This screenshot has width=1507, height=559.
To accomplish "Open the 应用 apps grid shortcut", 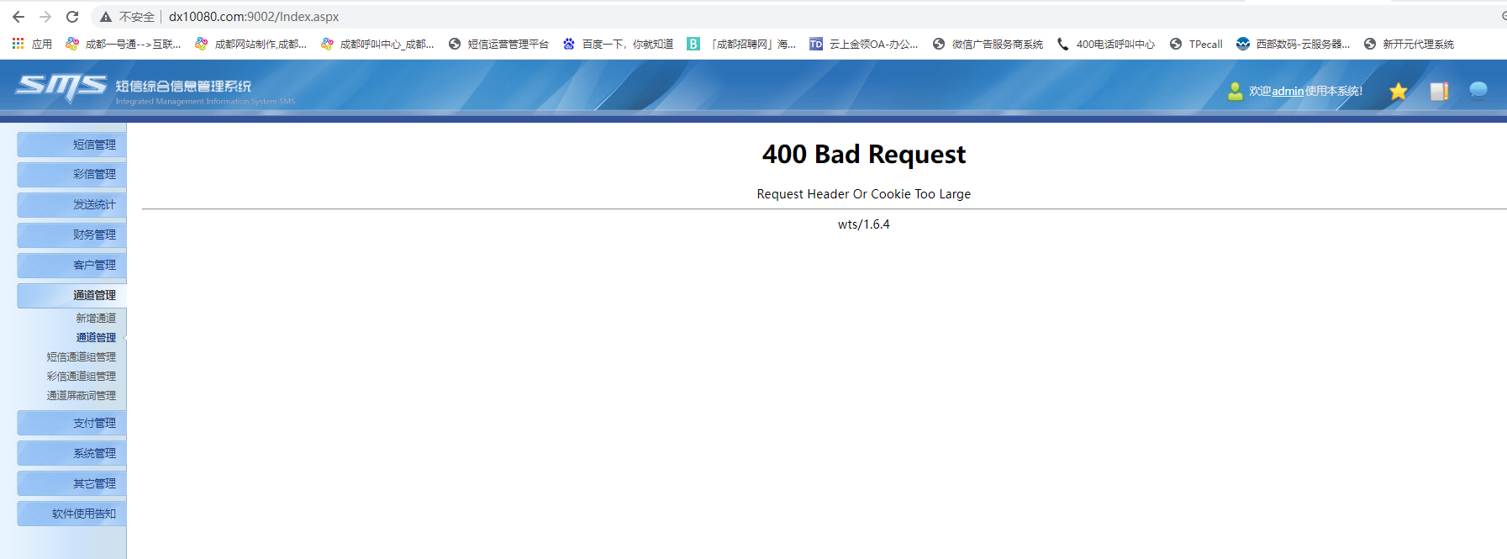I will click(x=32, y=44).
